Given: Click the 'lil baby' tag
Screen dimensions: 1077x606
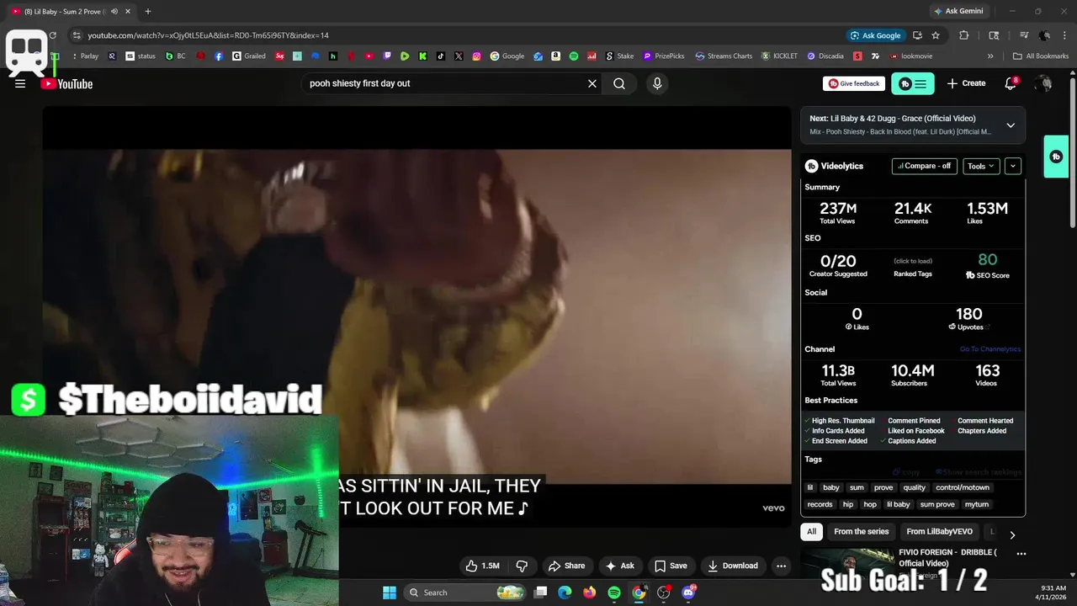Looking at the screenshot, I should click(898, 504).
